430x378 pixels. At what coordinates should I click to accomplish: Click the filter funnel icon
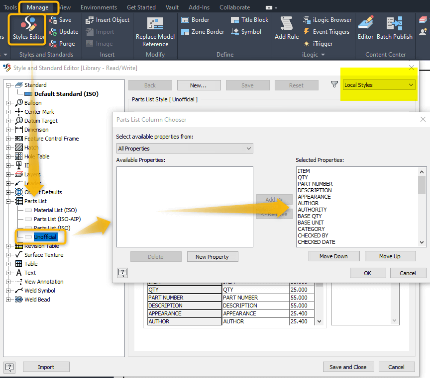[x=334, y=84]
